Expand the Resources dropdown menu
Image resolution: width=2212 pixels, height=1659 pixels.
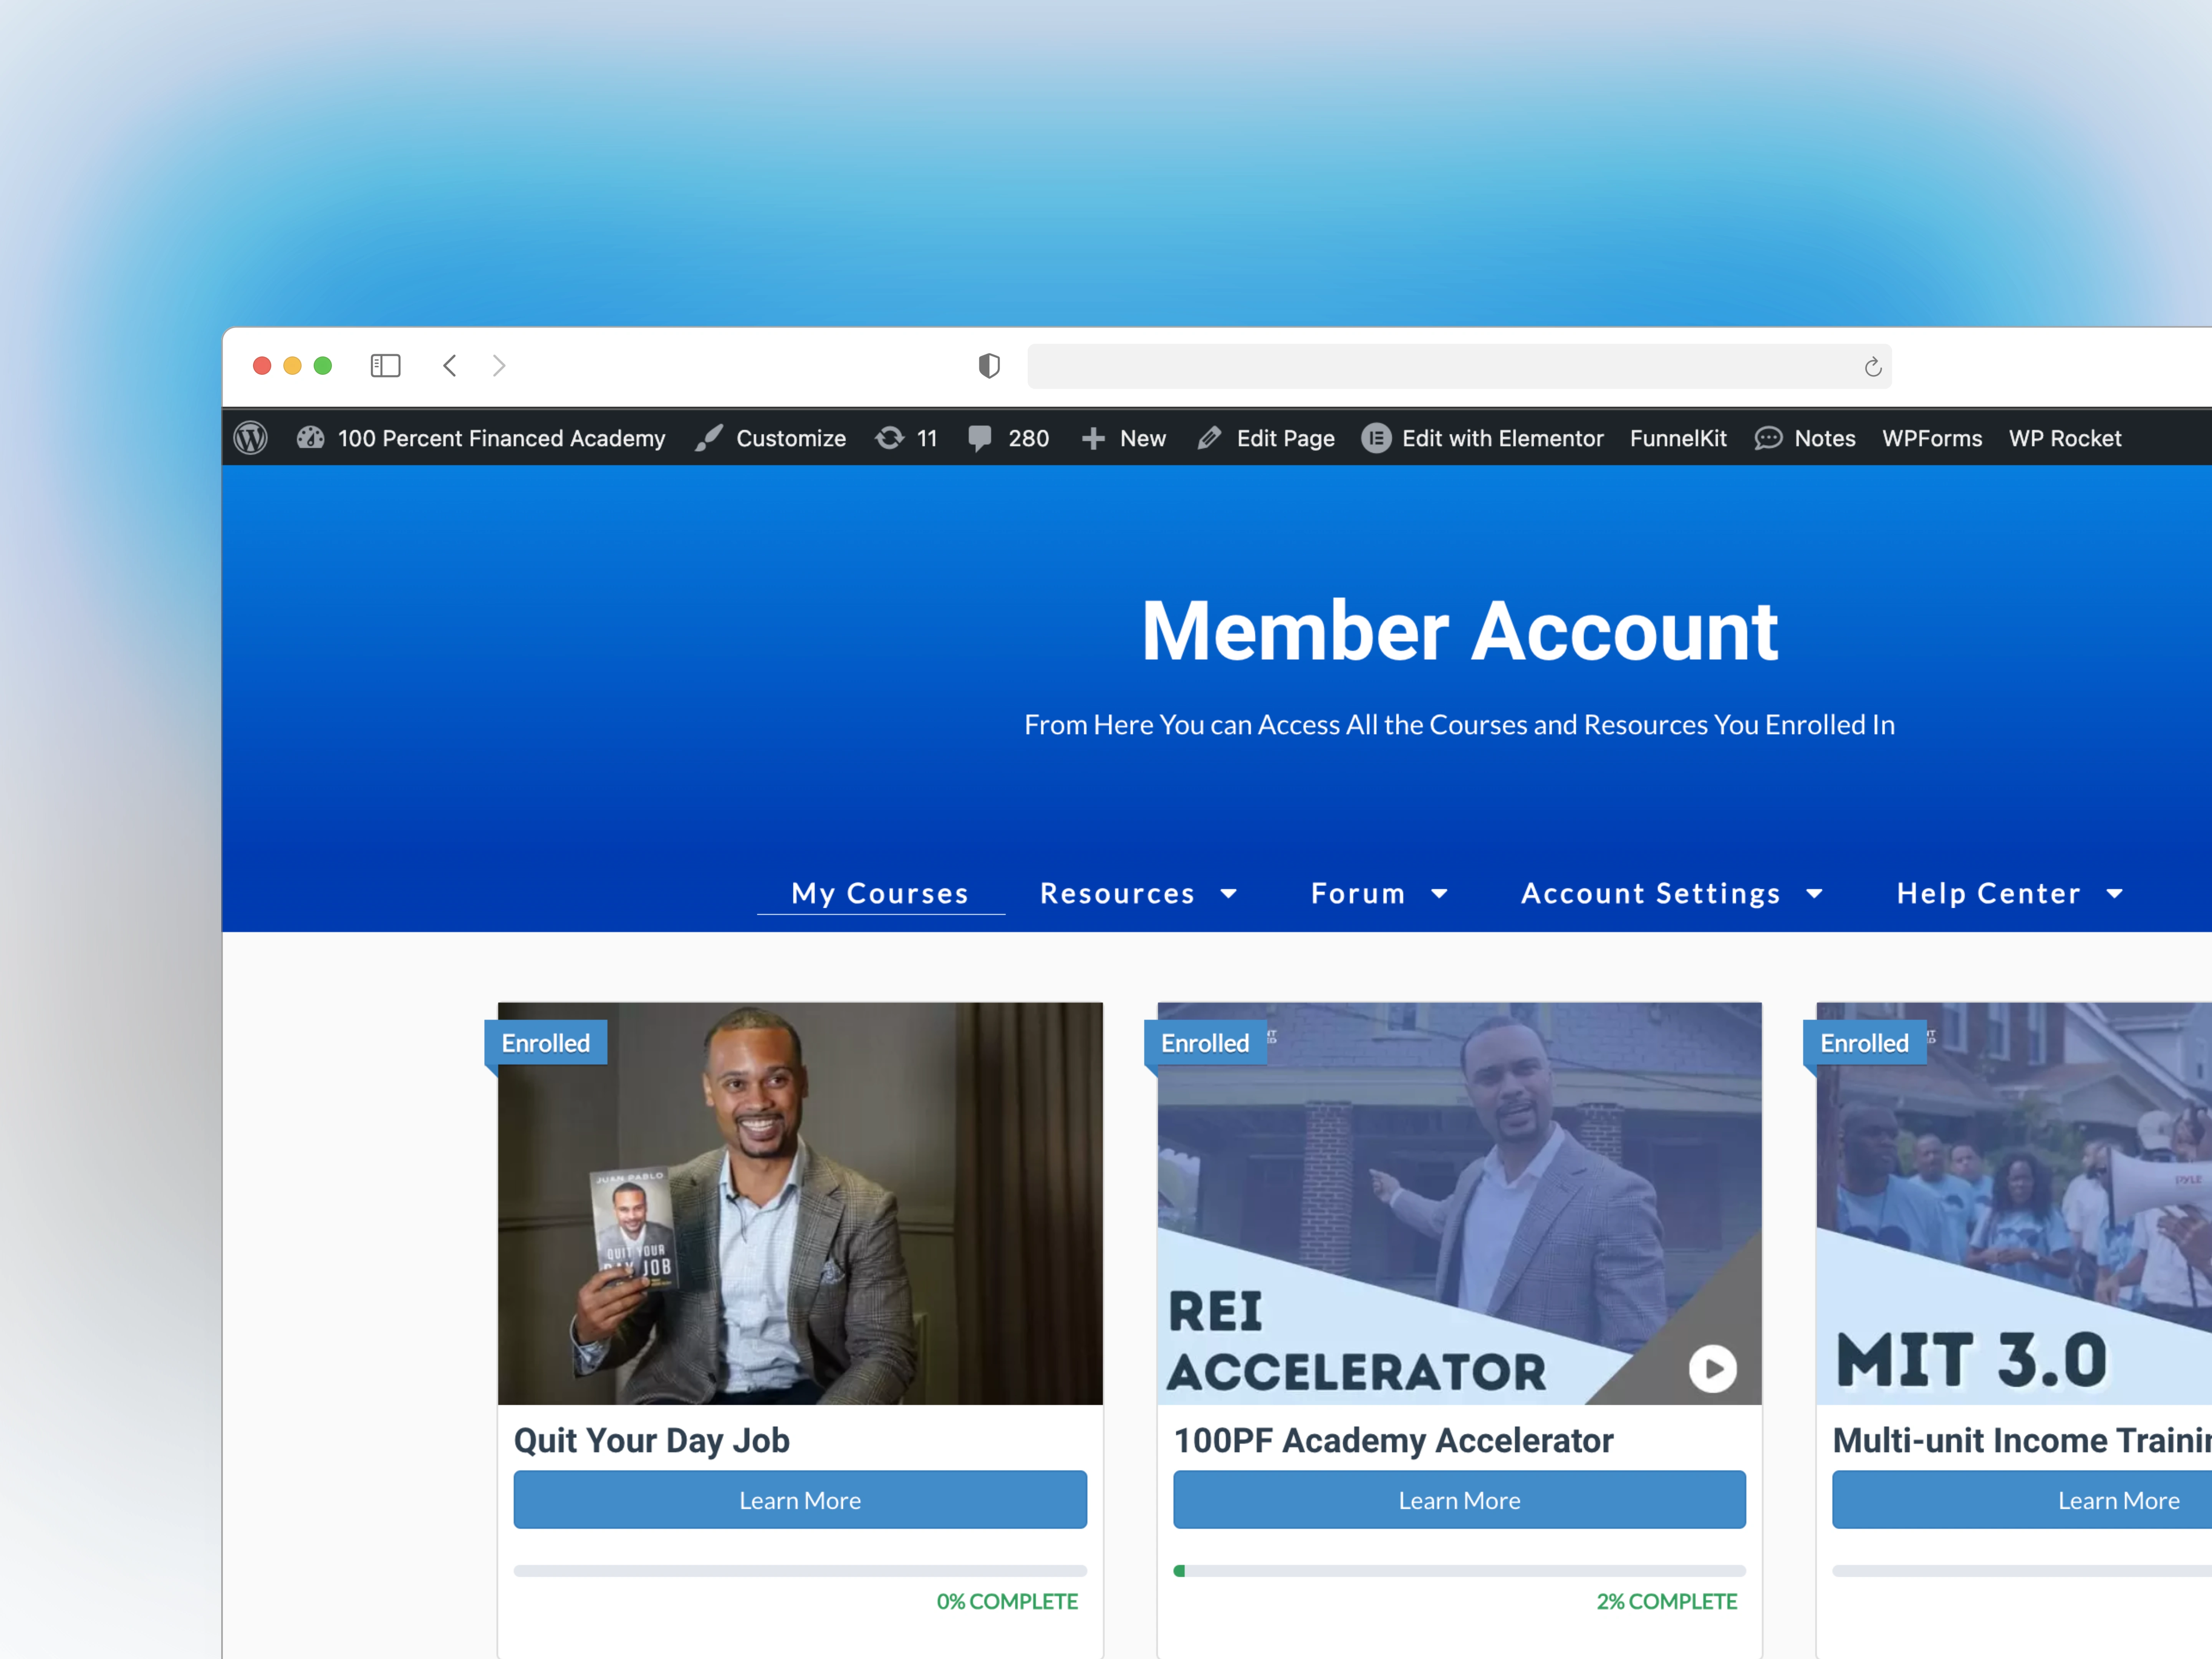tap(1117, 893)
